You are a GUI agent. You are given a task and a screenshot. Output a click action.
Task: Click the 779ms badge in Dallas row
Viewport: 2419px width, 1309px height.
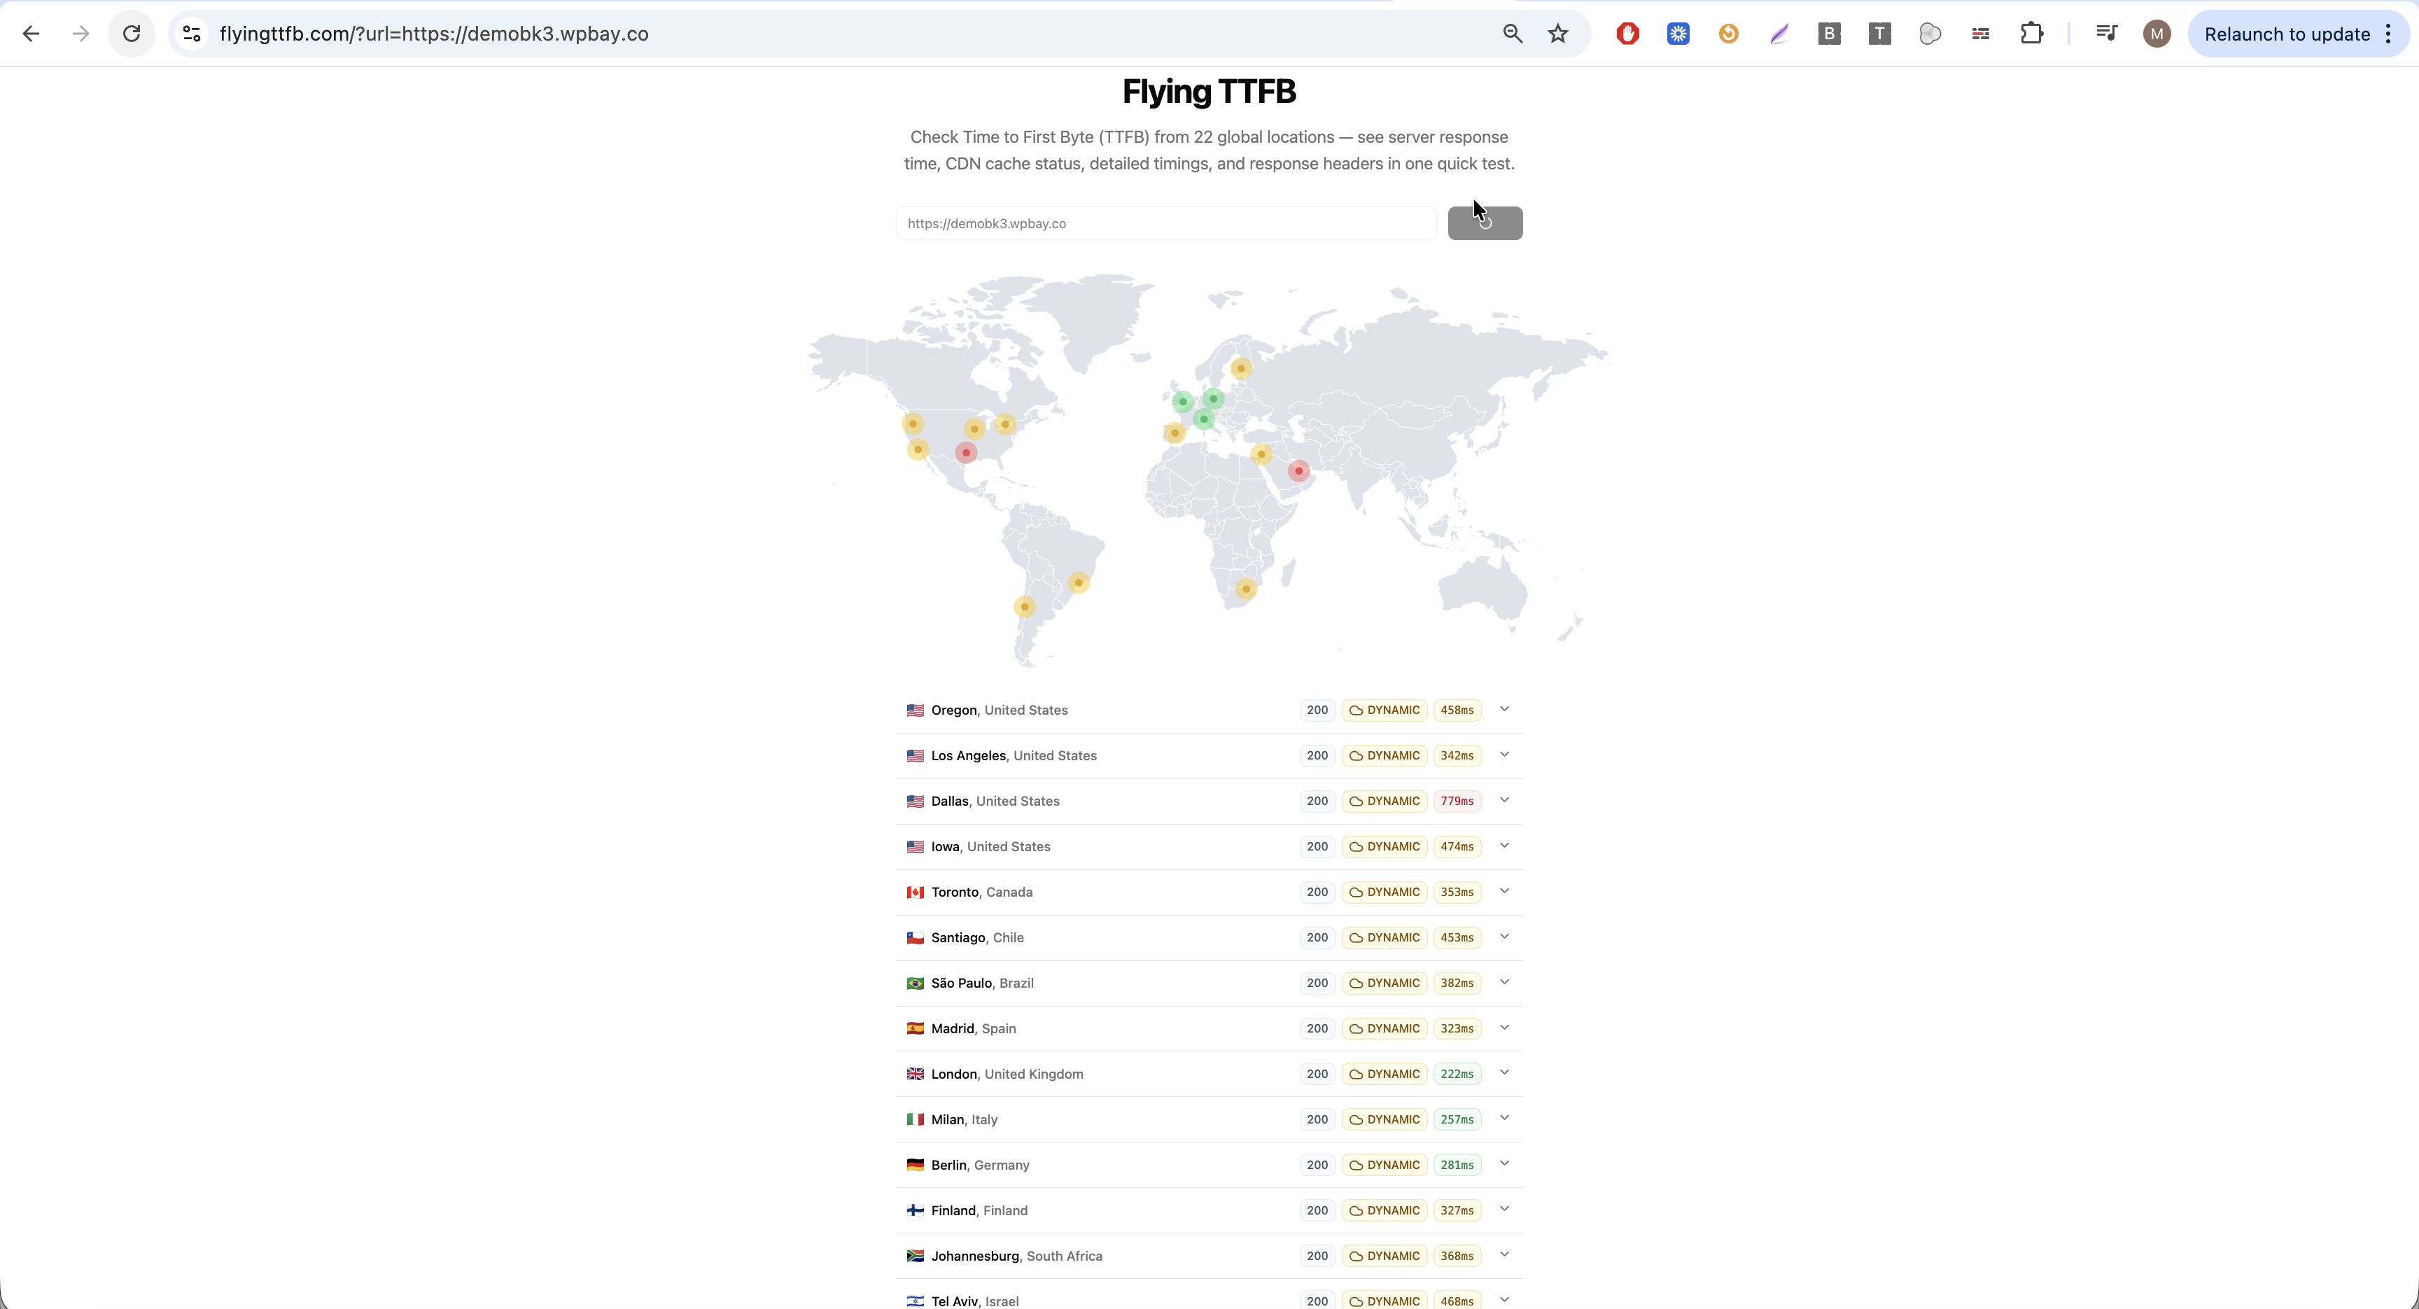(1457, 801)
